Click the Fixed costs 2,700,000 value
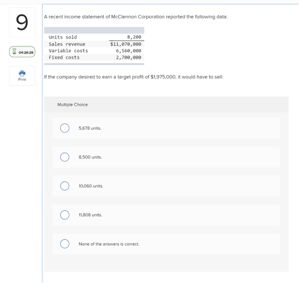 click(129, 58)
